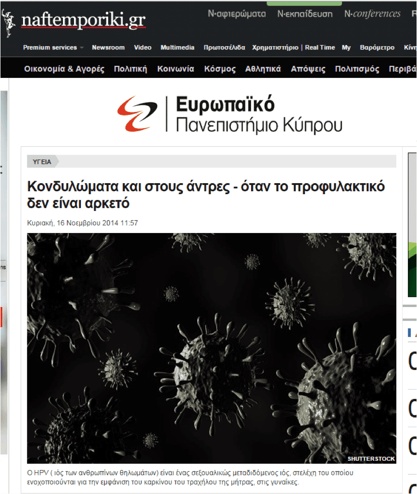
Task: Open the Newsroom menu item
Action: click(108, 48)
